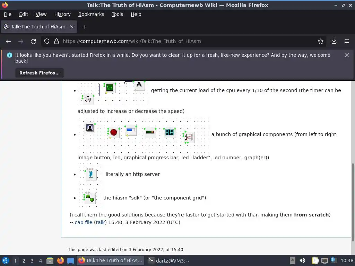Bookmark this page with the star
Screen dimensions: 355x266
point(321,42)
